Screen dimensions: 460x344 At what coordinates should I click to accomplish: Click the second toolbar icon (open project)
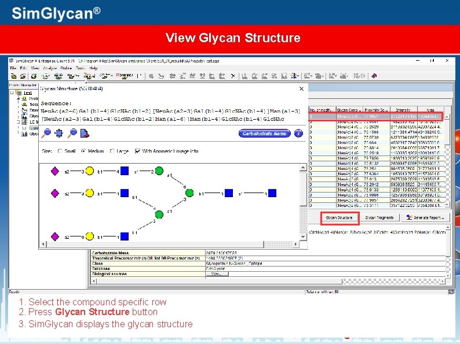(23, 76)
